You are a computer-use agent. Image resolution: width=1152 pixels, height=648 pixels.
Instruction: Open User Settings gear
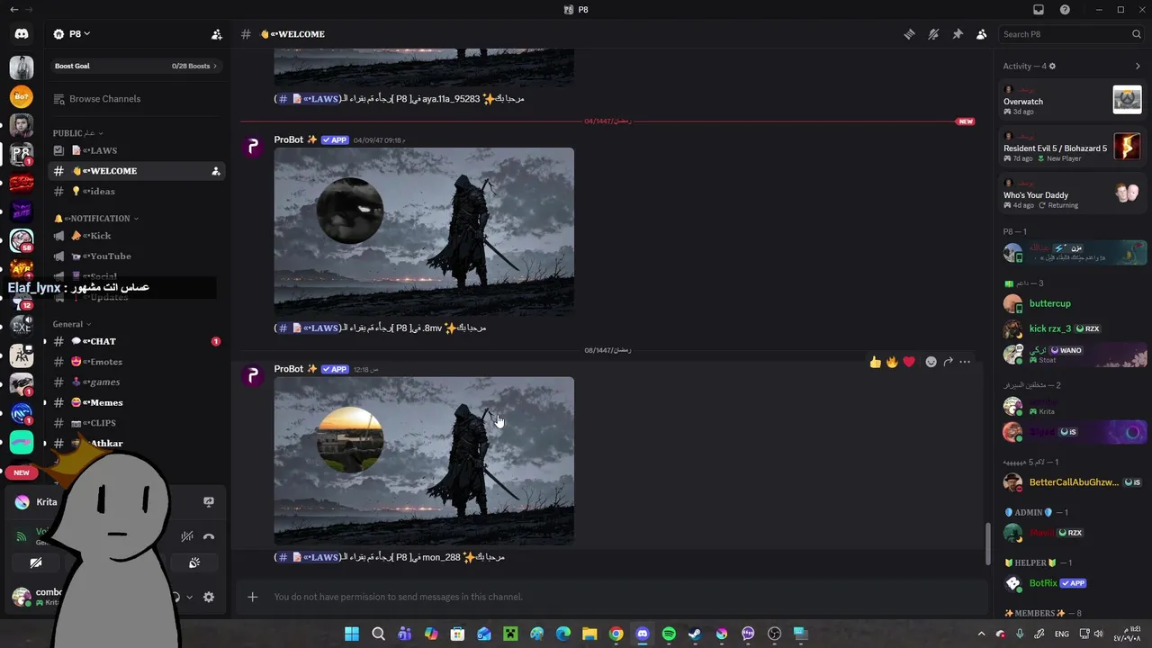click(209, 597)
